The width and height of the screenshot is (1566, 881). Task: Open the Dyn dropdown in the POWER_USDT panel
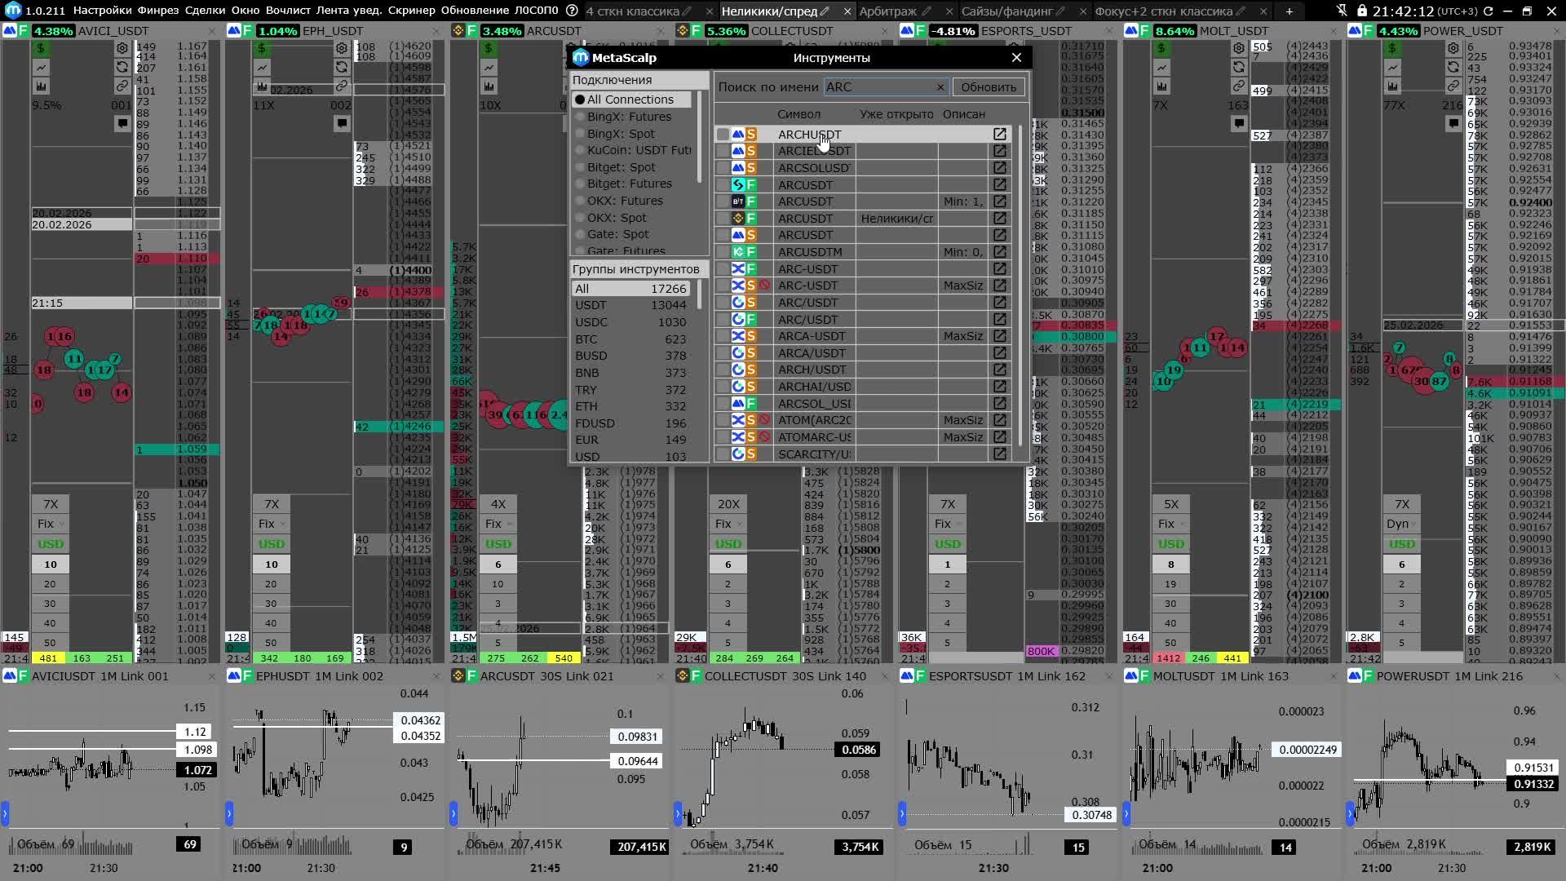click(x=1402, y=524)
